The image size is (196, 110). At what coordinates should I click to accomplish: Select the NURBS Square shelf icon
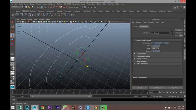click(21, 15)
